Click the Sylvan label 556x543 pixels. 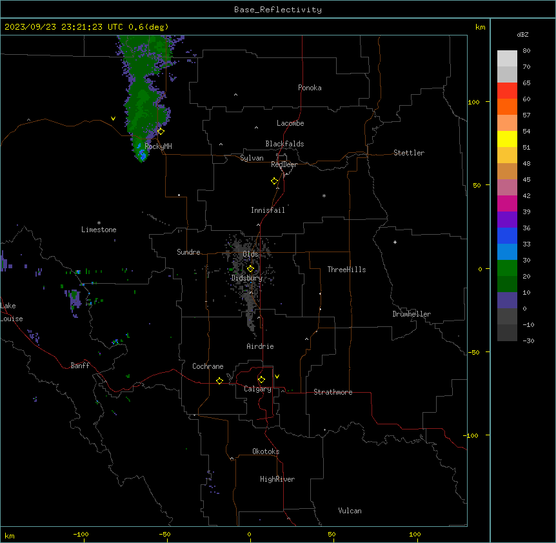pos(252,158)
